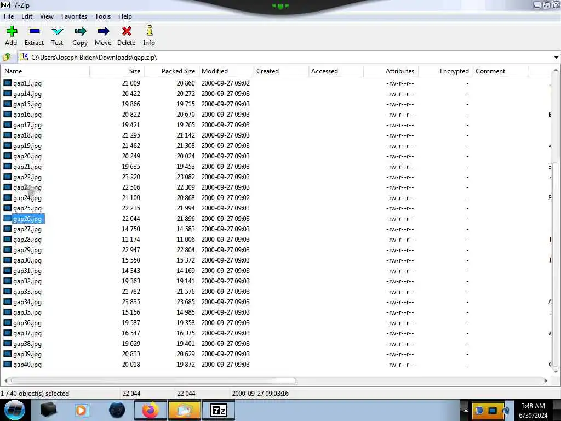Expand the address path dropdown

click(556, 57)
